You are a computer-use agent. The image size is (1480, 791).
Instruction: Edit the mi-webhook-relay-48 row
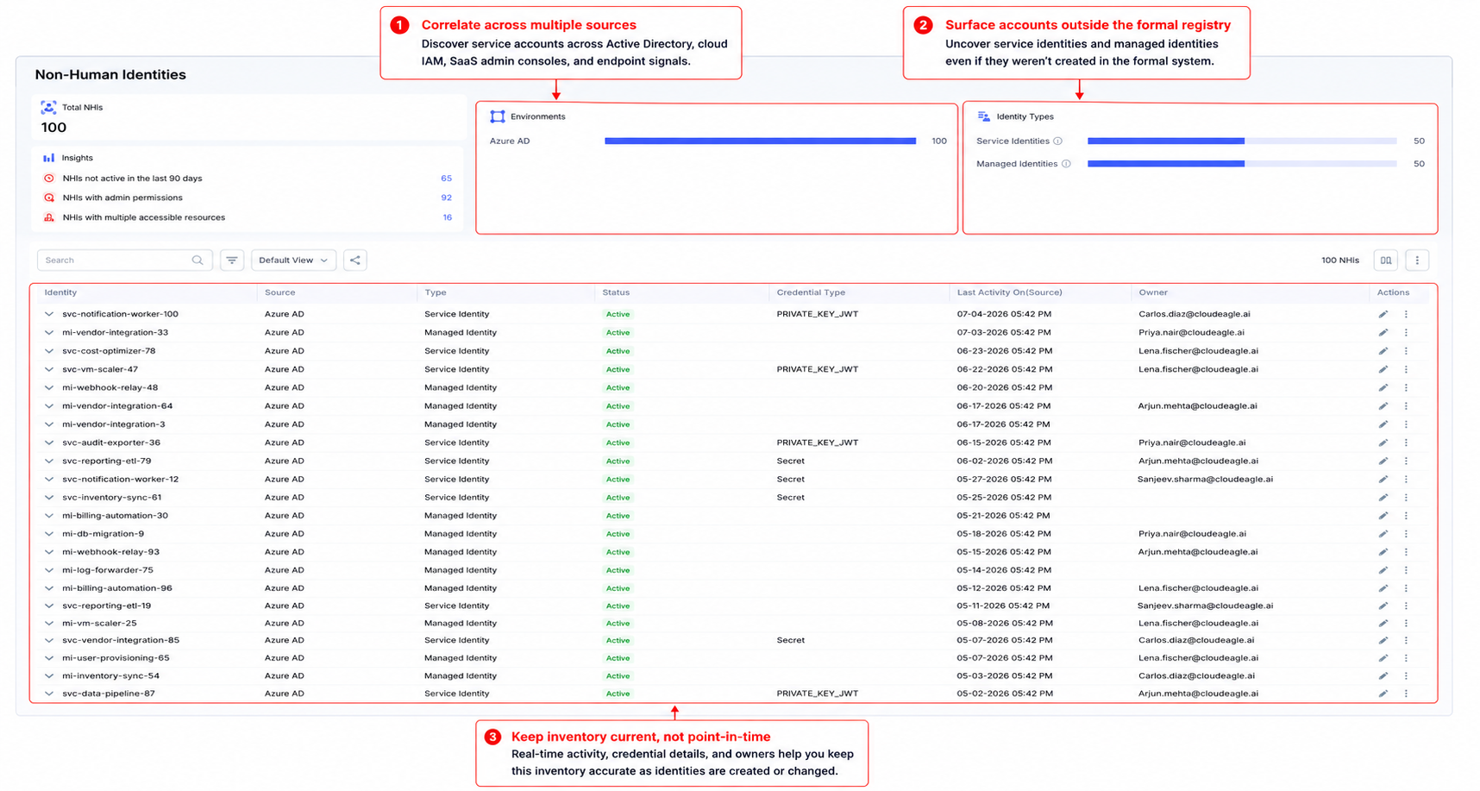(x=1383, y=388)
